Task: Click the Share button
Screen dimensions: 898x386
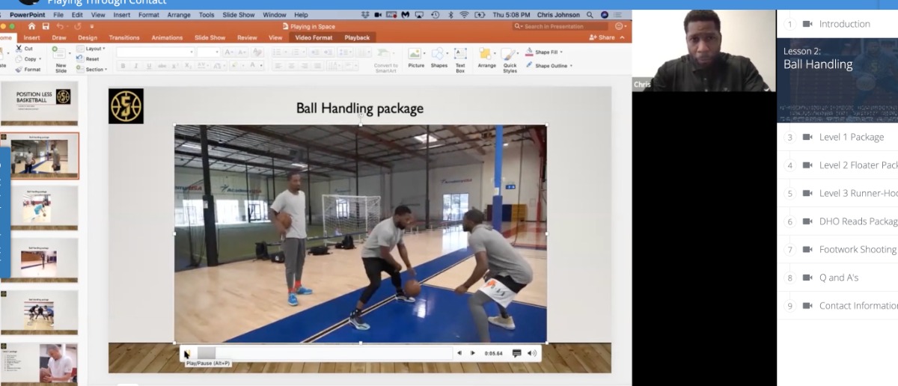Action: [602, 37]
